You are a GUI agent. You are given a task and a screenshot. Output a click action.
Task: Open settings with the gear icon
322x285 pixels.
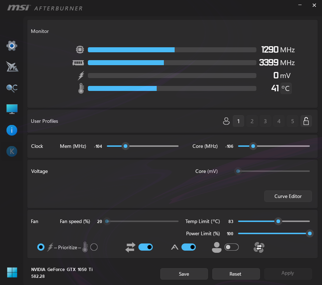[x=12, y=46]
